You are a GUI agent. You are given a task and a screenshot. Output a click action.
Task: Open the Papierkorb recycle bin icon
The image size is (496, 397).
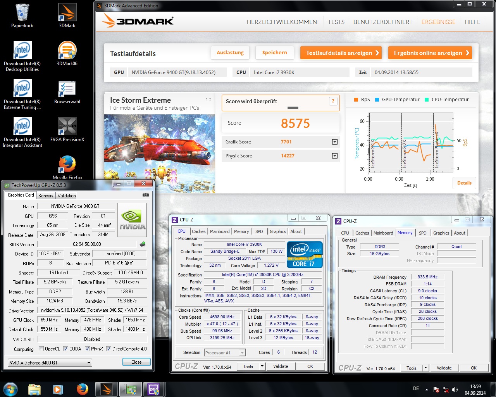pyautogui.click(x=22, y=16)
